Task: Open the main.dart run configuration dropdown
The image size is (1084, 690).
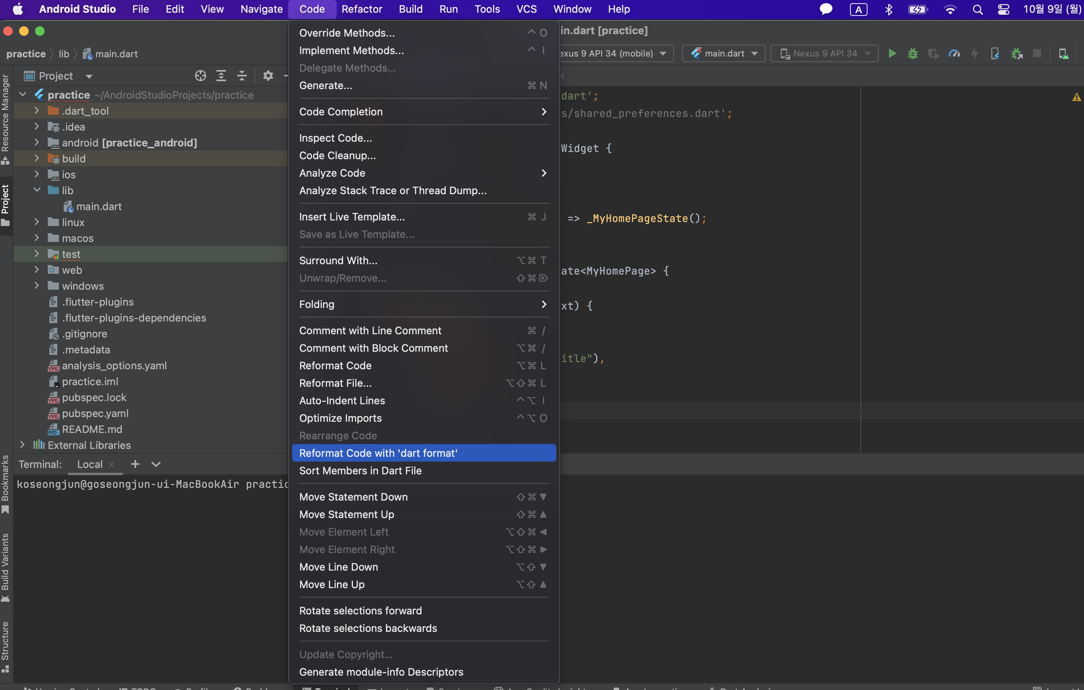Action: (723, 54)
